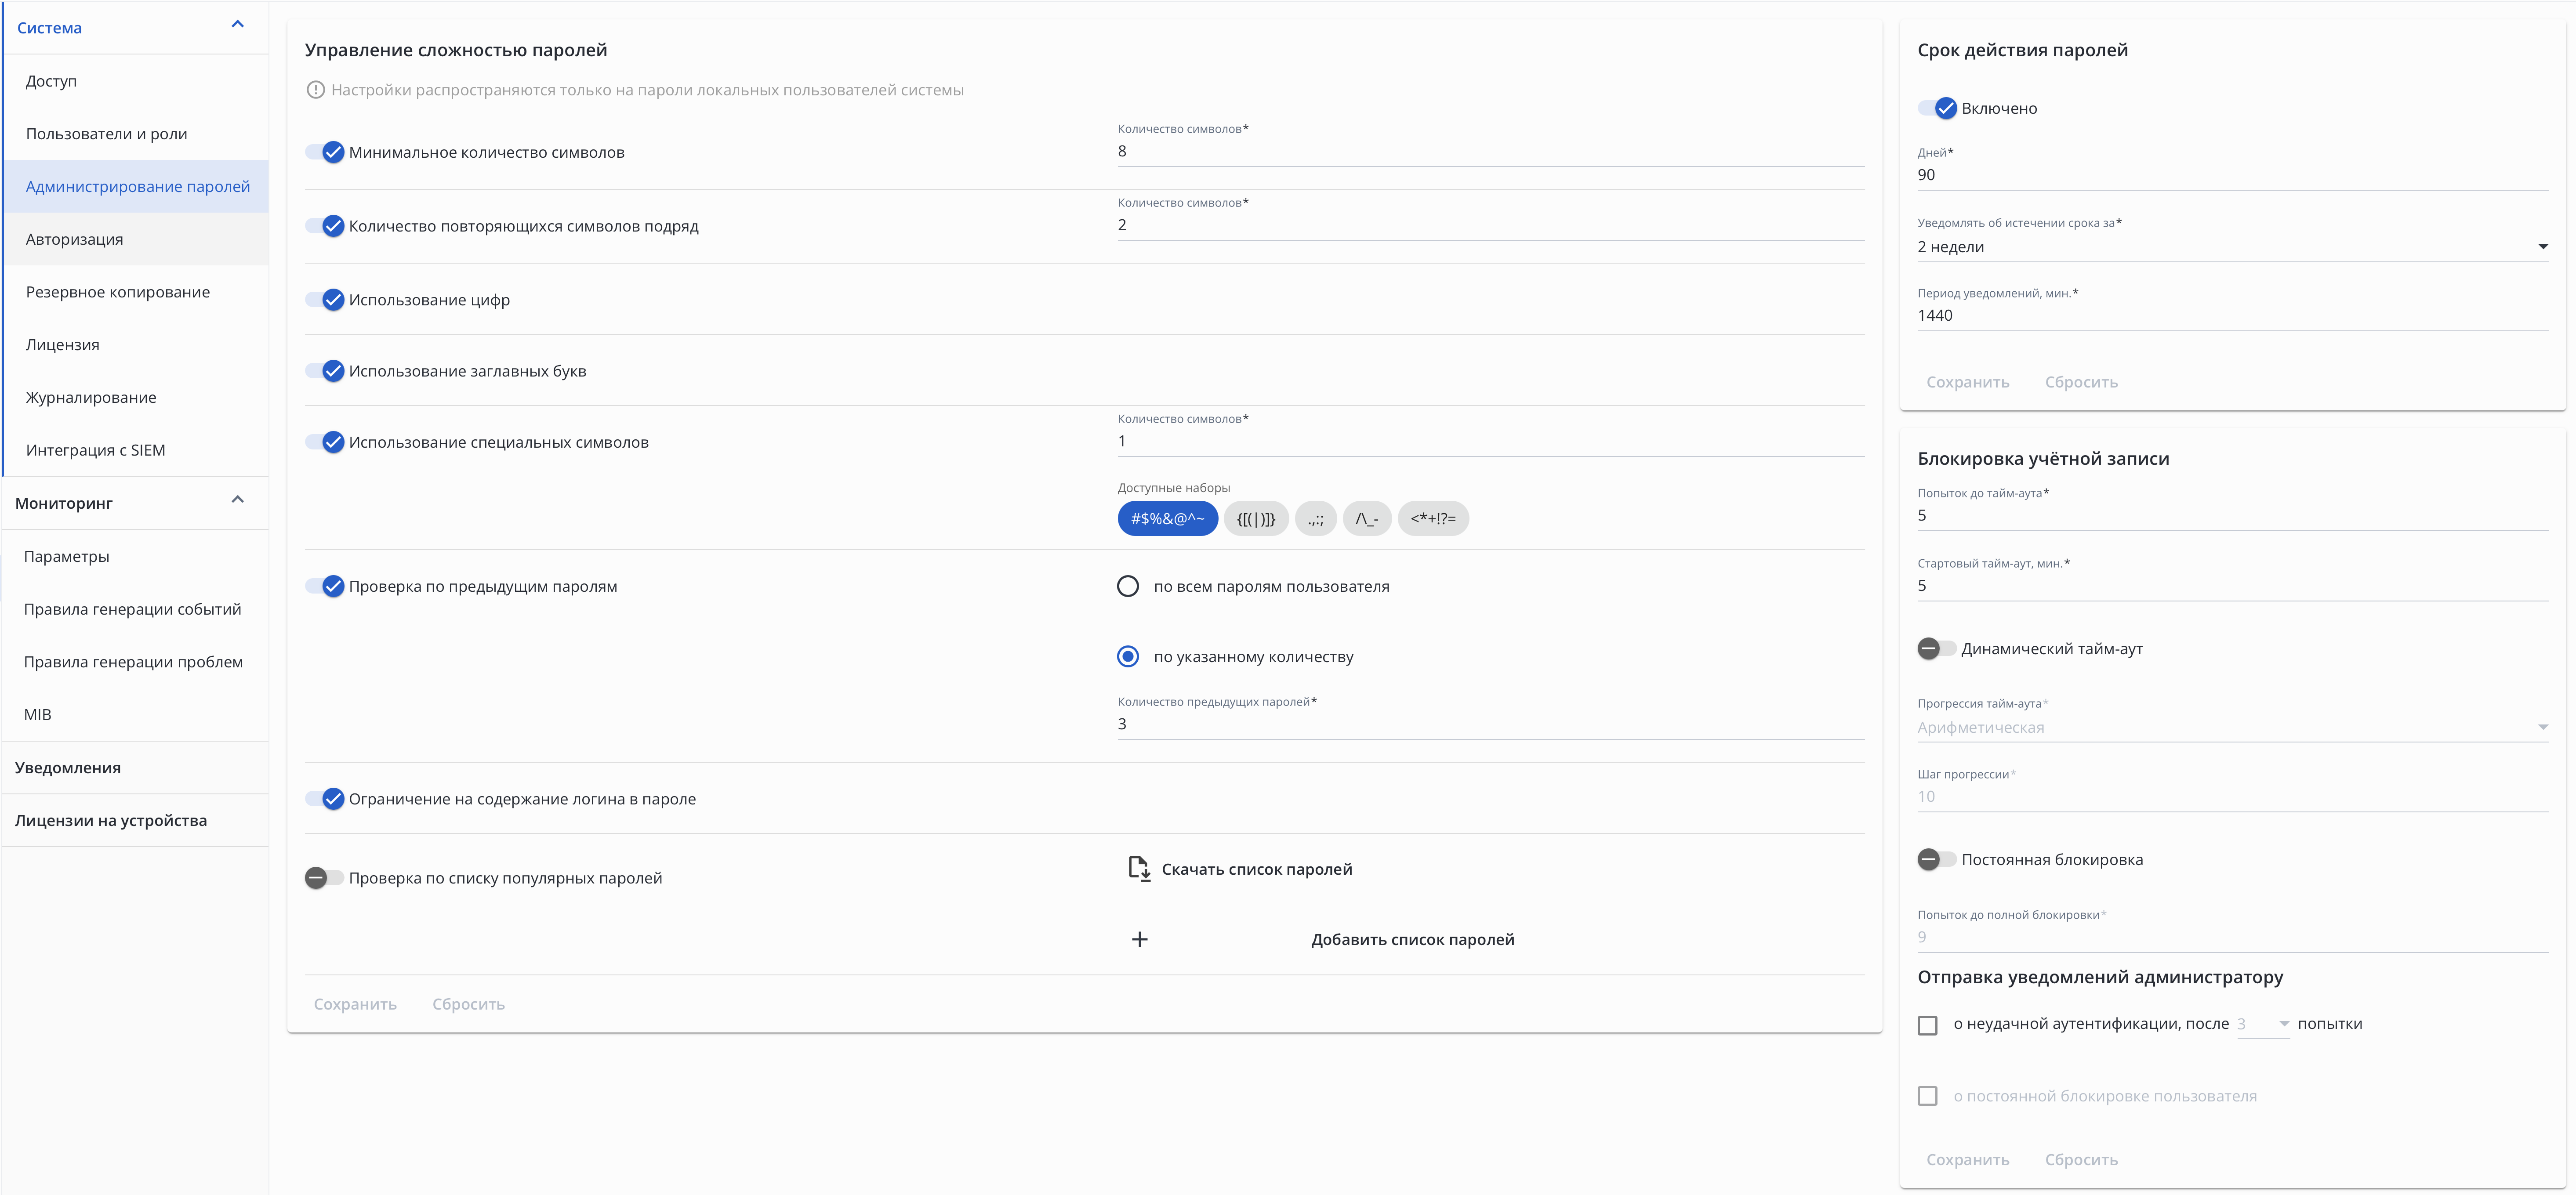Select the <*+!?= character set chip
Viewport: 2576px width, 1195px height.
pyautogui.click(x=1432, y=518)
